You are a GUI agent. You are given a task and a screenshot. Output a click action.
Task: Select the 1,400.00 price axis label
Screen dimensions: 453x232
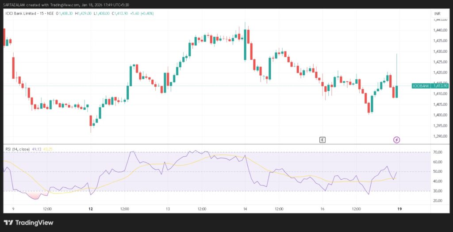click(x=440, y=115)
